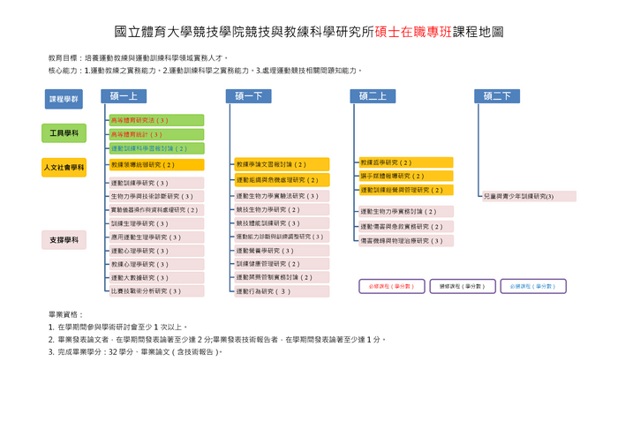Select 傷害機轉與物理治療研究 (3) course

coord(406,240)
